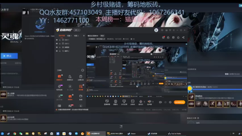Toggle visibility of the 截屏 2 source

pos(57,51)
